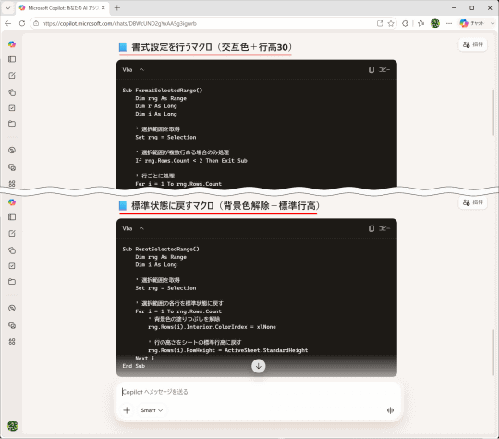Click the browser refresh button
Screen dimensions: 499x439
(22, 23)
